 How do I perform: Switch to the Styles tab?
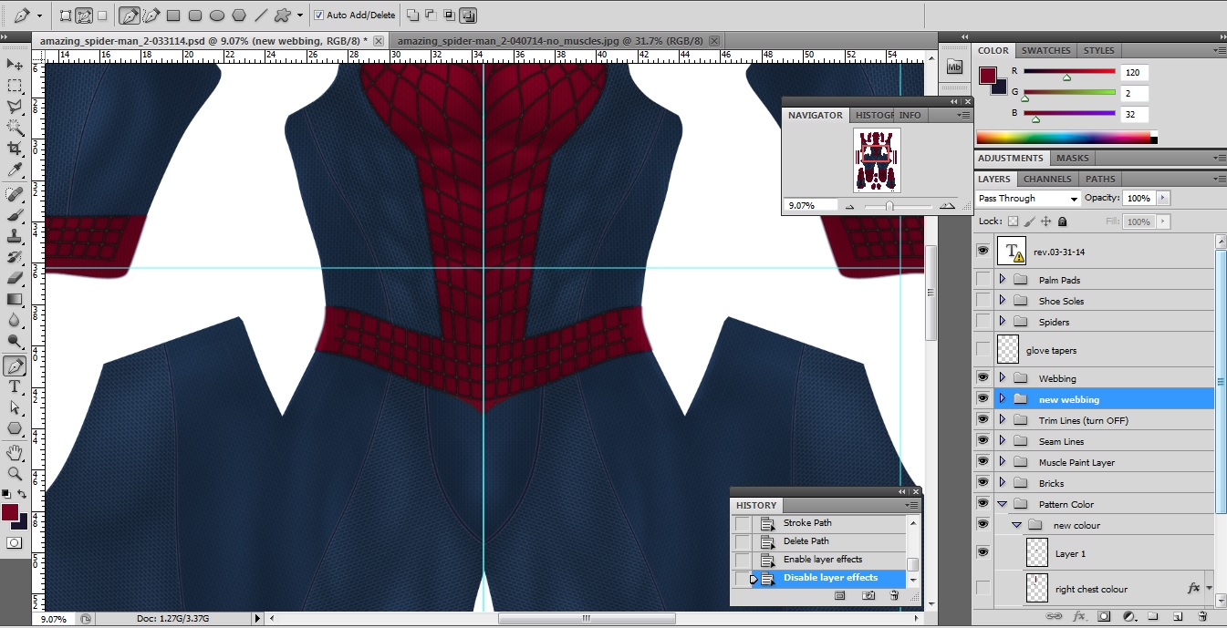click(x=1099, y=51)
